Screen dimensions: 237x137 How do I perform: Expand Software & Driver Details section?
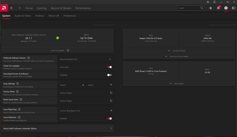click(179, 56)
